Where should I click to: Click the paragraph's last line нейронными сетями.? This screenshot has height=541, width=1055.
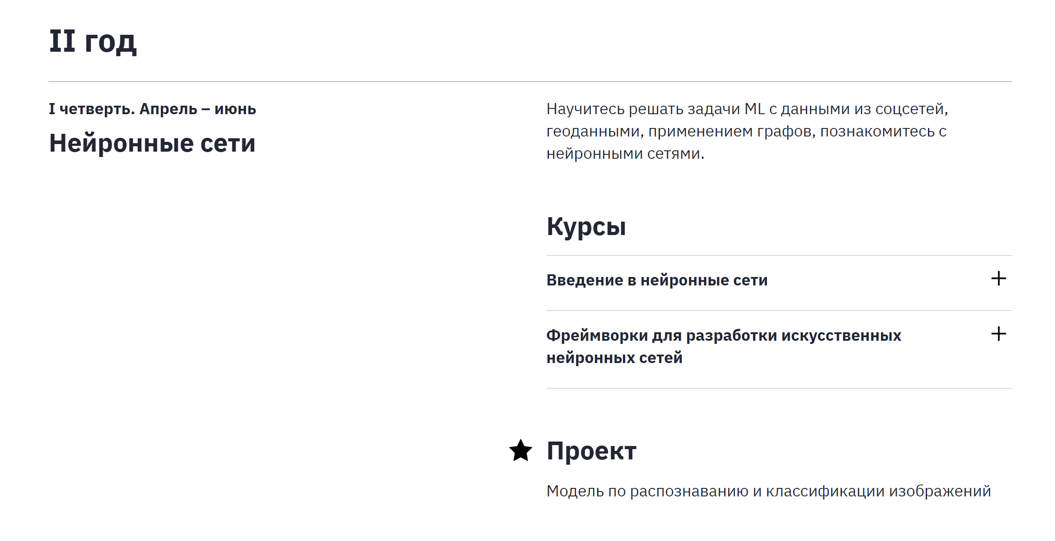tap(625, 154)
